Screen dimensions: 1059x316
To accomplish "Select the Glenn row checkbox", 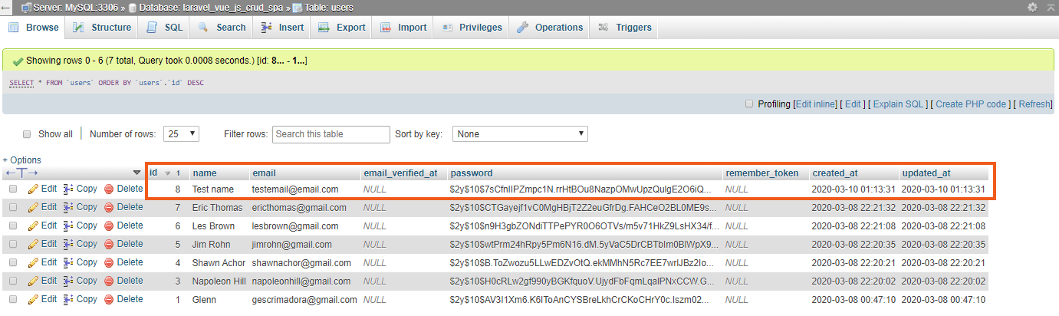I will click(13, 299).
